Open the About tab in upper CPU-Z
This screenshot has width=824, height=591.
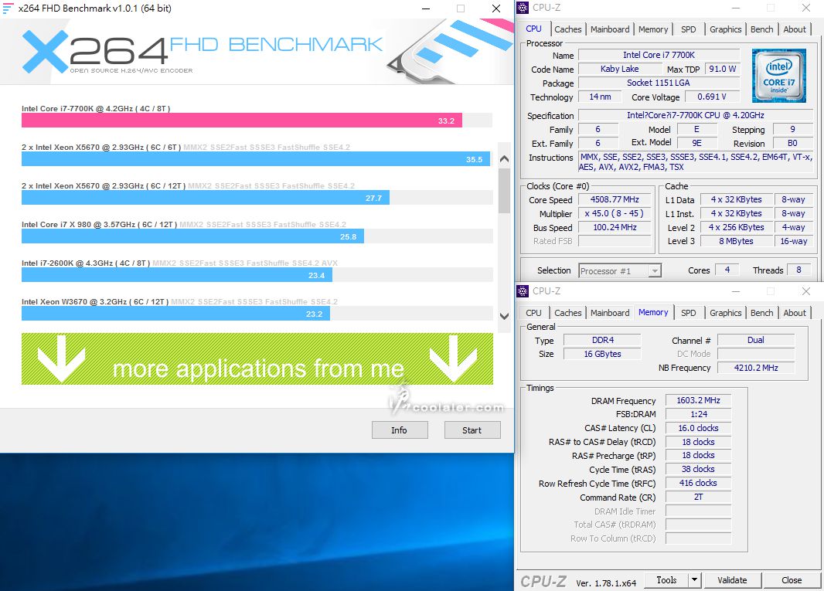[794, 29]
